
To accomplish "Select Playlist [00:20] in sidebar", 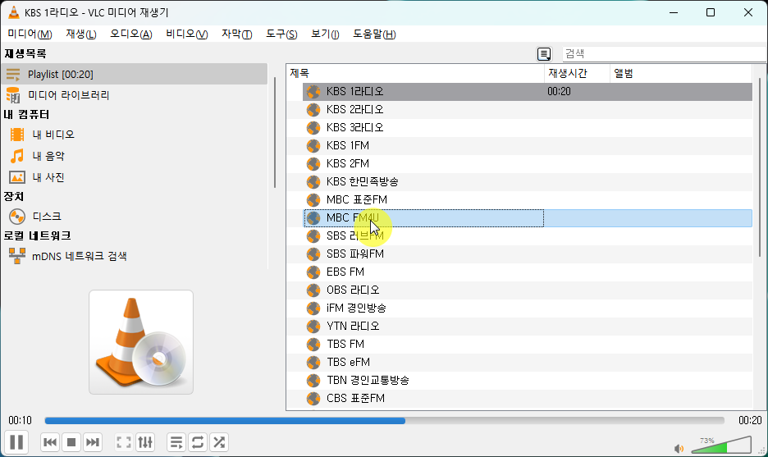I will (x=135, y=74).
